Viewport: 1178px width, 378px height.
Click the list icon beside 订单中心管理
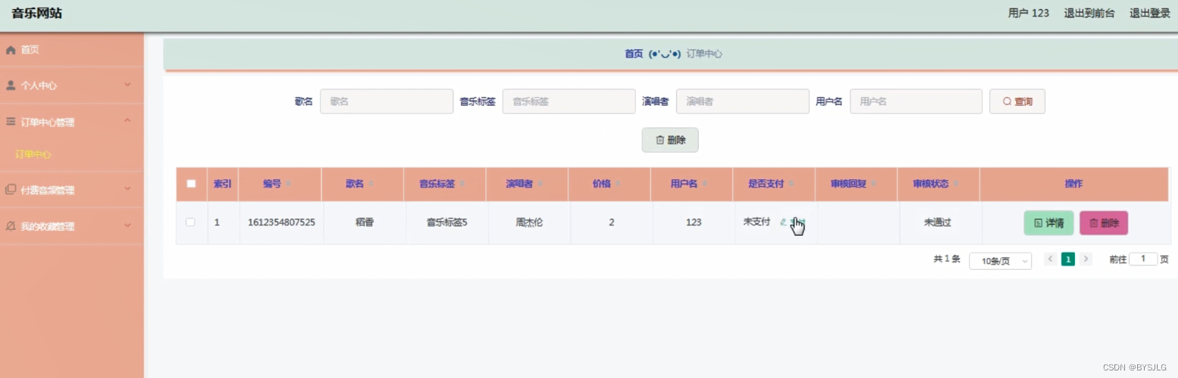click(x=11, y=122)
